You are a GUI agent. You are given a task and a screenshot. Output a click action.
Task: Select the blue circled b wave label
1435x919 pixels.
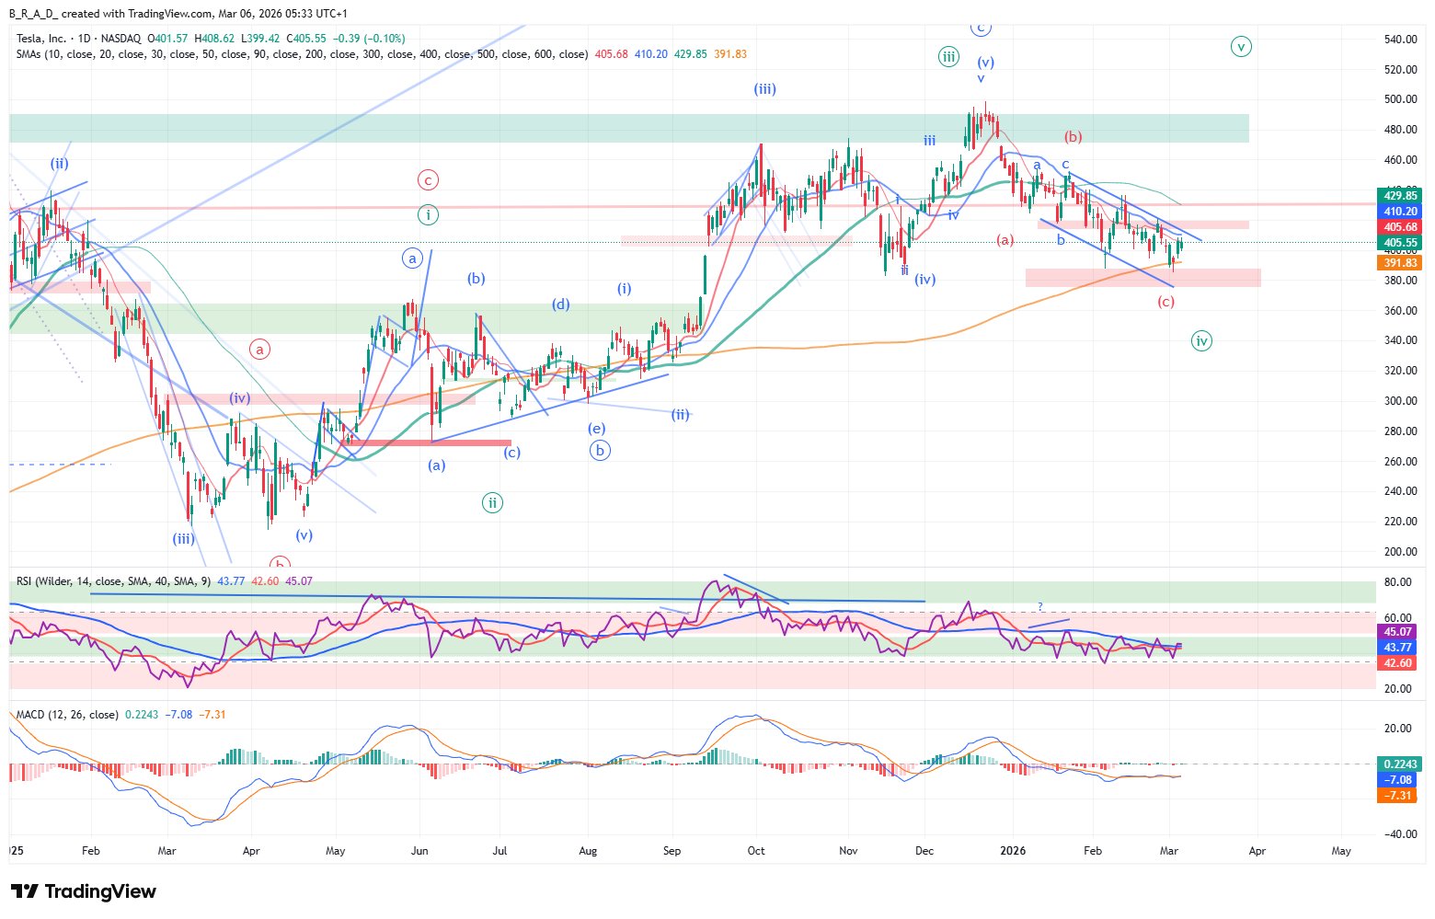point(600,451)
